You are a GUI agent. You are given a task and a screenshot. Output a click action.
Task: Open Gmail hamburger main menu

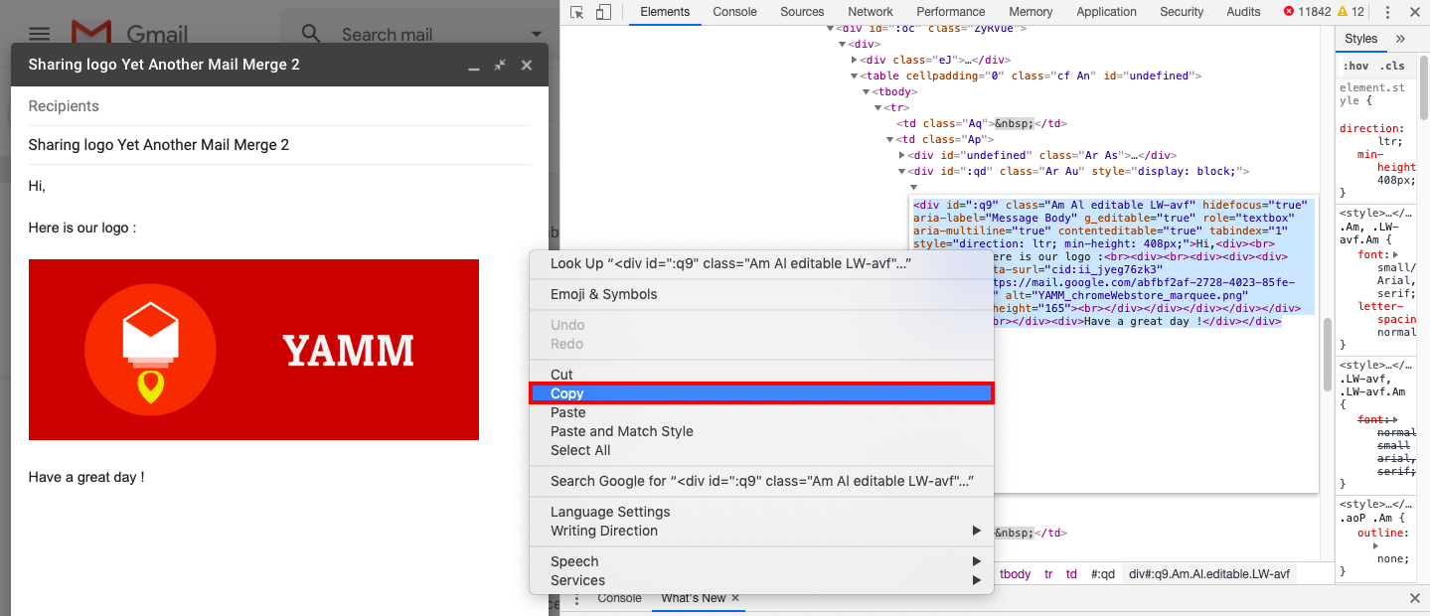(x=39, y=34)
